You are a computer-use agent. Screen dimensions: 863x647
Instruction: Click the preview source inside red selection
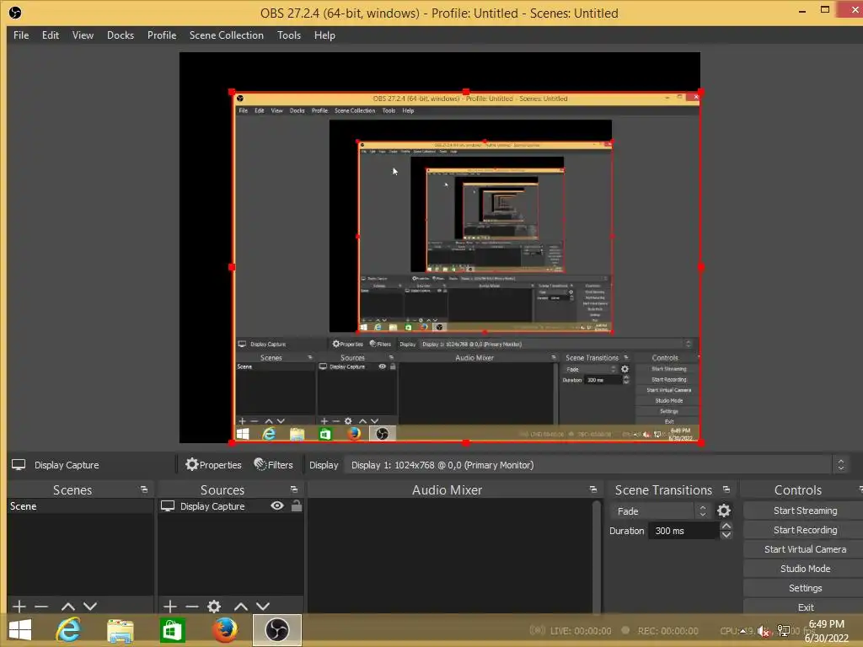pos(466,267)
